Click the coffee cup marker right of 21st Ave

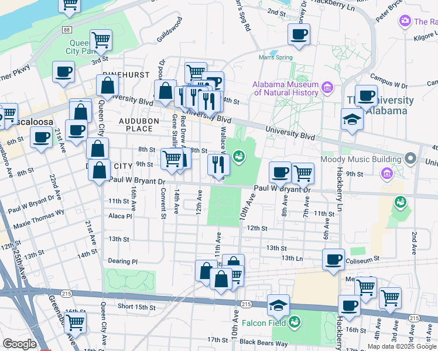(x=76, y=132)
